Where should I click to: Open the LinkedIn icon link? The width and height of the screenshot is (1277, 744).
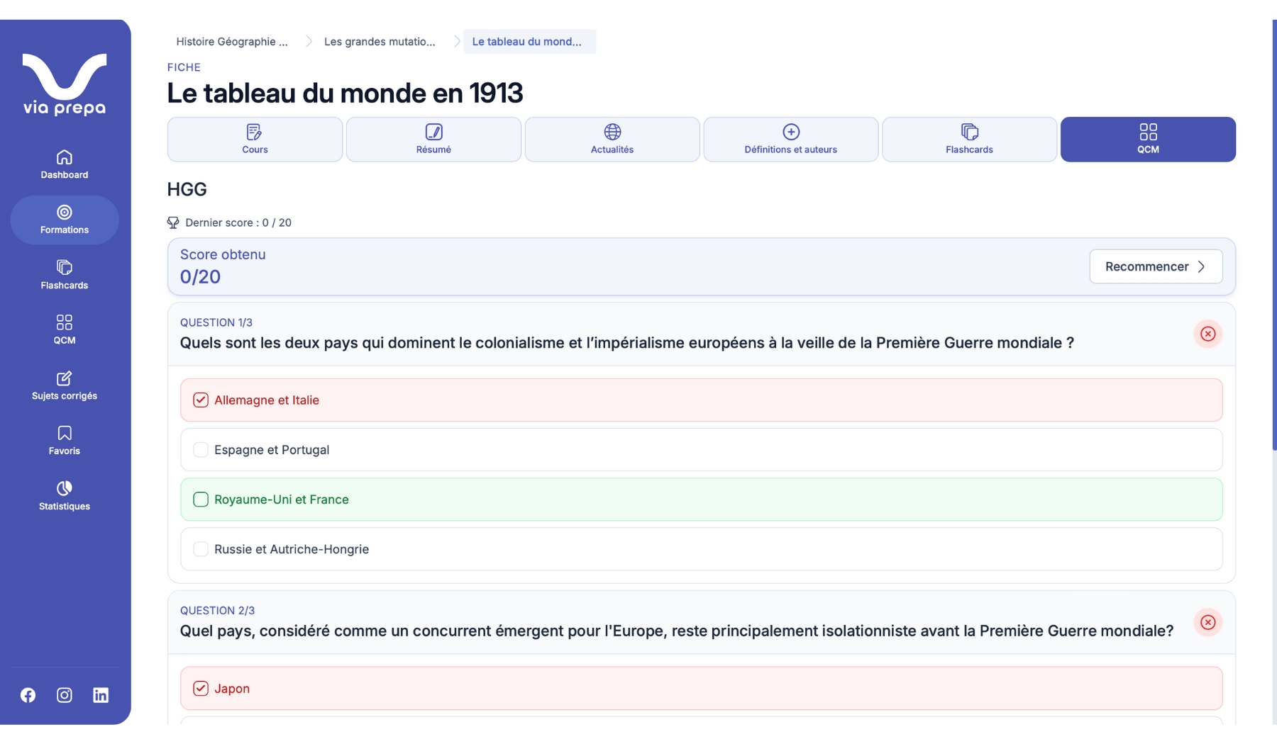click(x=101, y=695)
